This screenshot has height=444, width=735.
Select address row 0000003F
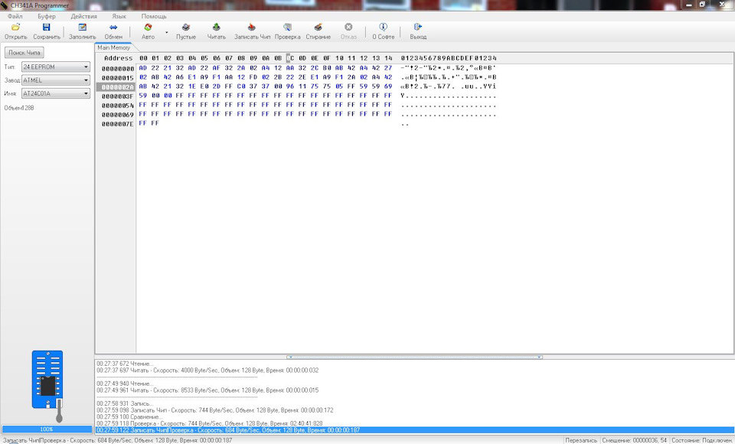pyautogui.click(x=117, y=96)
